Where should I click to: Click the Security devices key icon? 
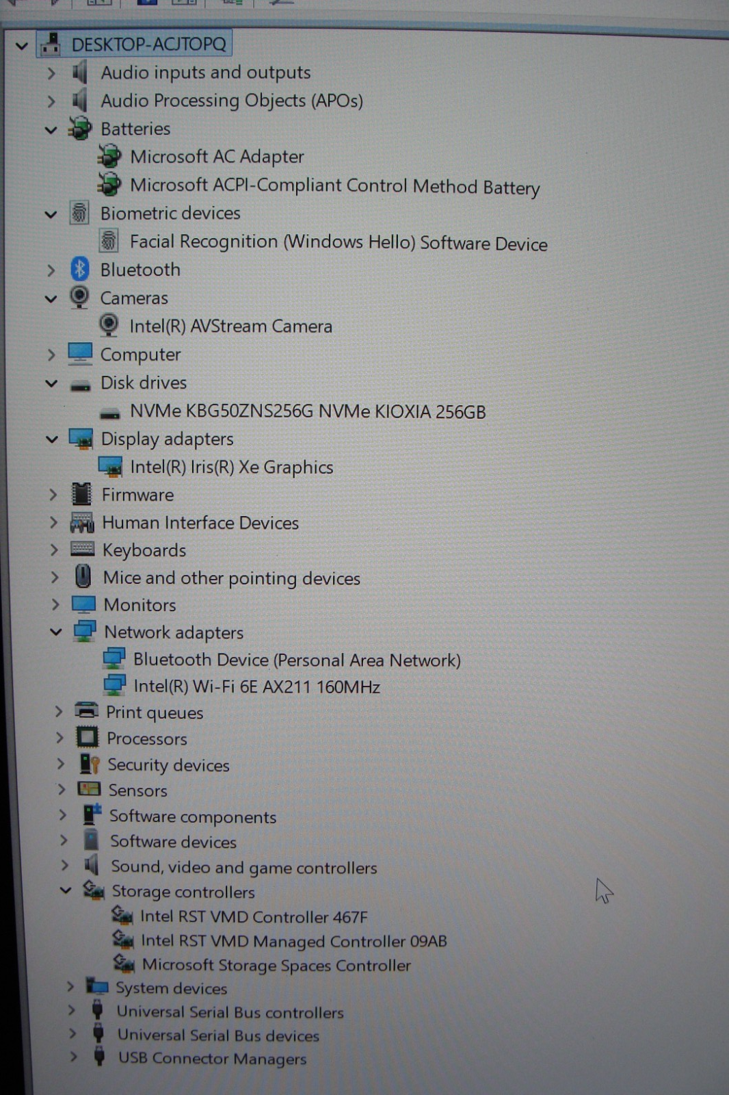[90, 764]
